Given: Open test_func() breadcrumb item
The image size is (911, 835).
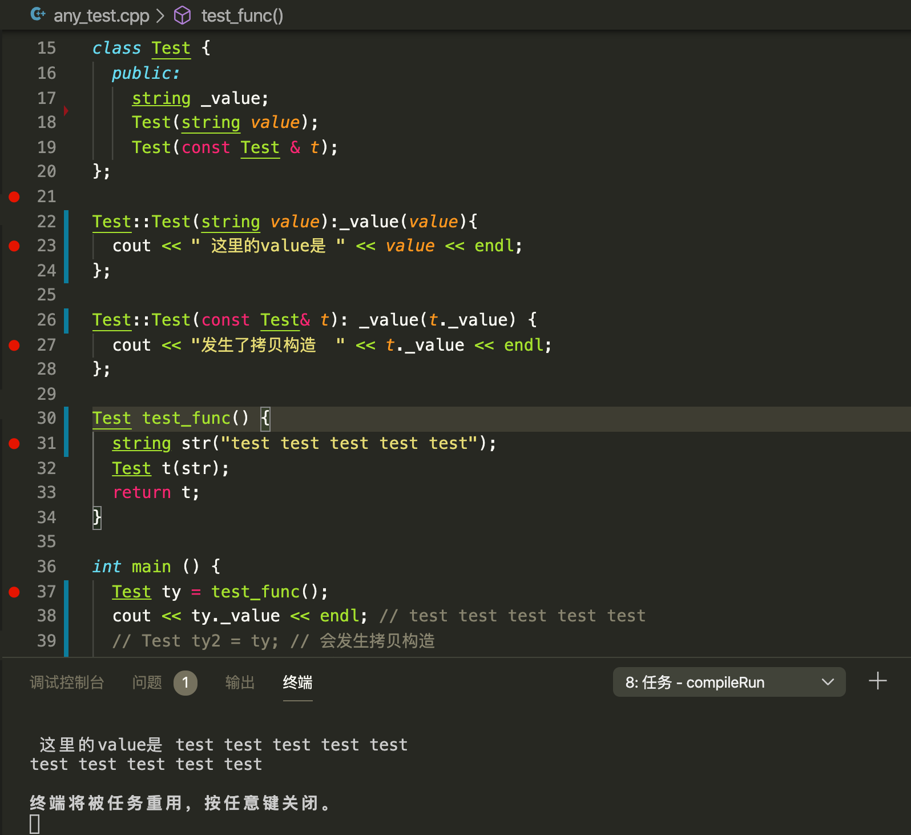Looking at the screenshot, I should 242,16.
